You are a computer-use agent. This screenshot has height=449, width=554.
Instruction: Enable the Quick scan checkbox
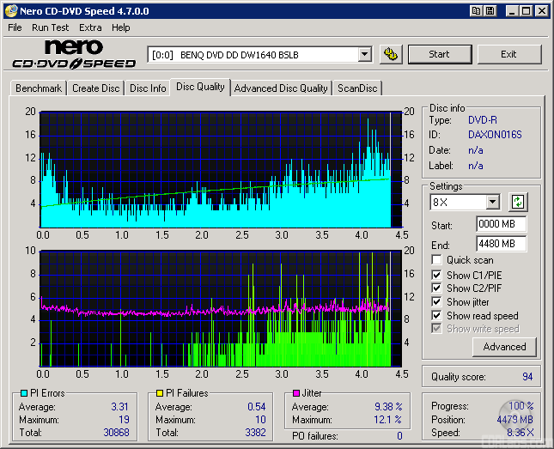[x=437, y=260]
